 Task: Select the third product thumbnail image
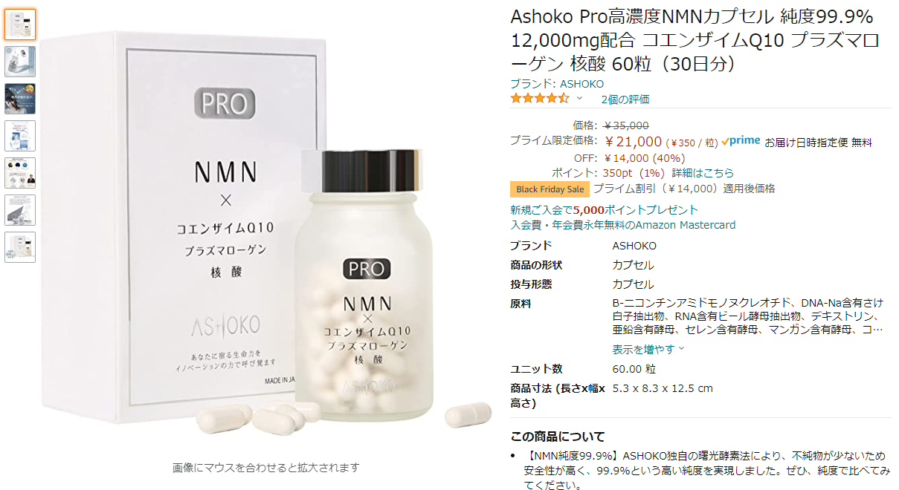[x=20, y=99]
